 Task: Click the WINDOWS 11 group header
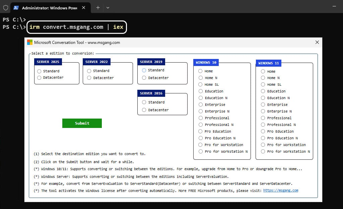(269, 63)
